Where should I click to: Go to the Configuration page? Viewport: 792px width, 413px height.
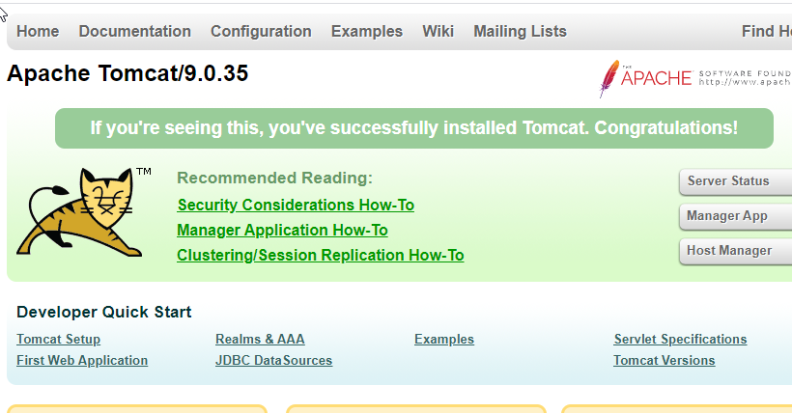[x=261, y=31]
